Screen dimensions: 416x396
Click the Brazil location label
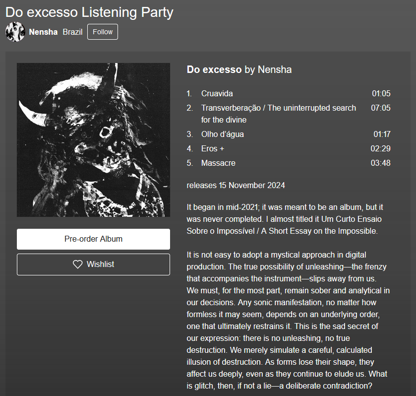coord(72,32)
